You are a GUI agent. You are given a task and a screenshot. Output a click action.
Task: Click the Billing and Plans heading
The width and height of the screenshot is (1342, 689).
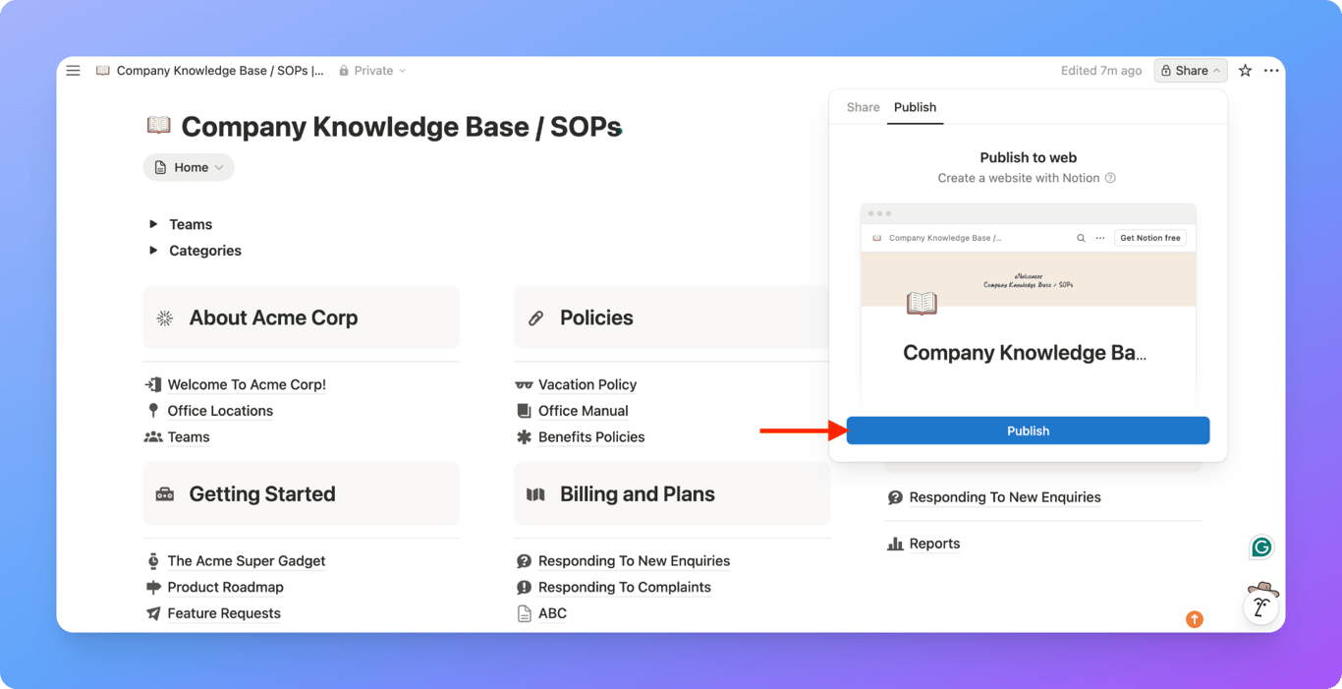(x=638, y=494)
